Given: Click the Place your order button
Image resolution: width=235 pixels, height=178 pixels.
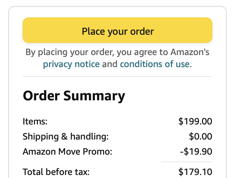Looking at the screenshot, I should (117, 31).
